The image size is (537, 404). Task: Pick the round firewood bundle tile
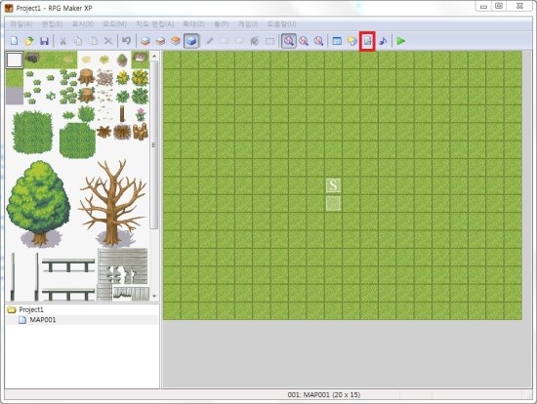pos(122,132)
